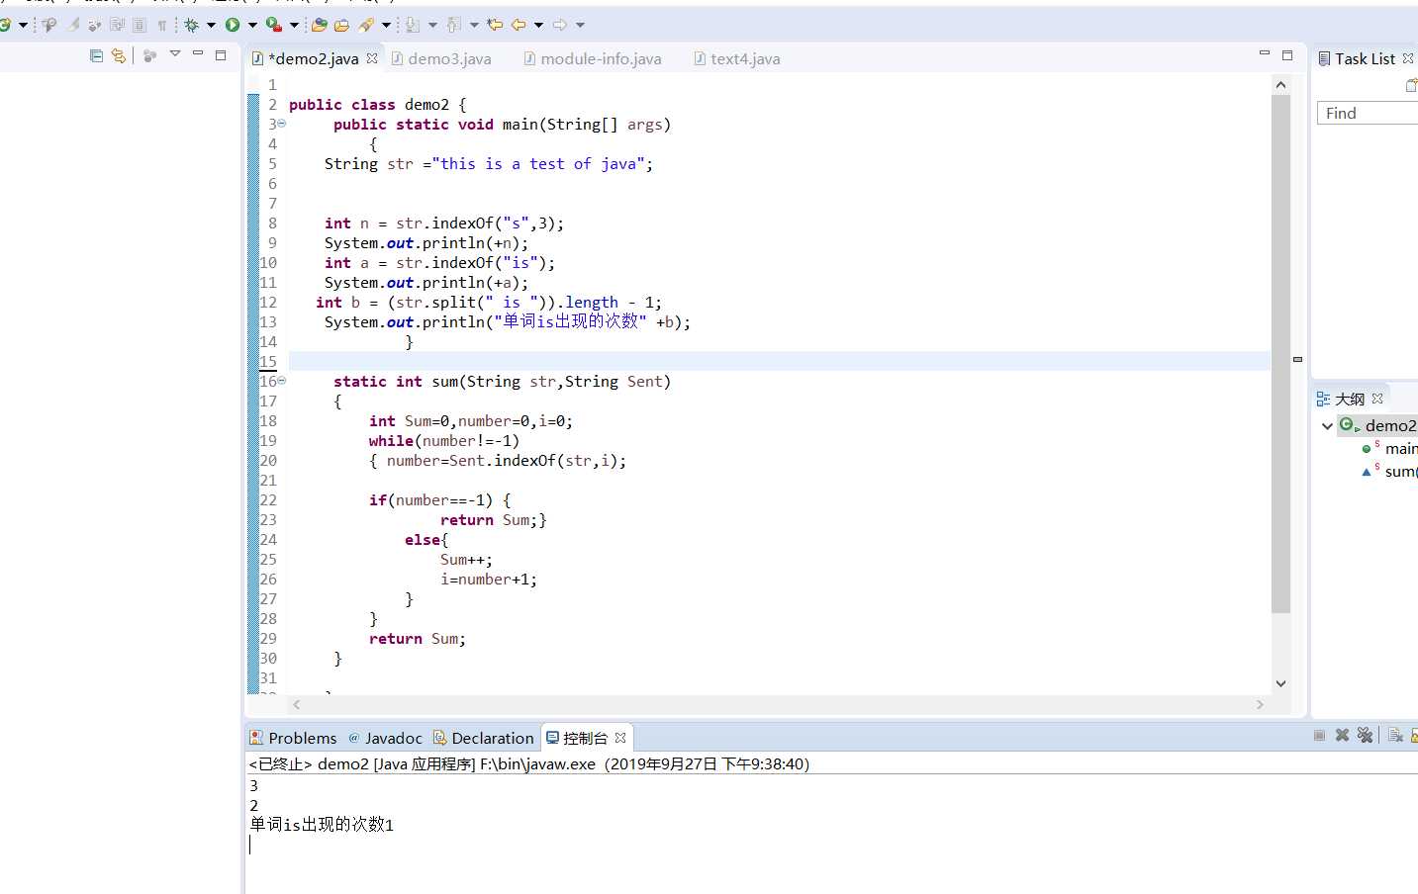Screen dimensions: 1418x894
Task: Switch to demo3.java editor tab
Action: (x=441, y=58)
